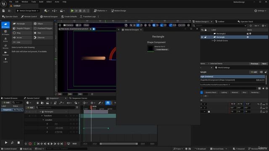Toggle sequencer loop playback button
The width and height of the screenshot is (269, 151).
(69, 144)
